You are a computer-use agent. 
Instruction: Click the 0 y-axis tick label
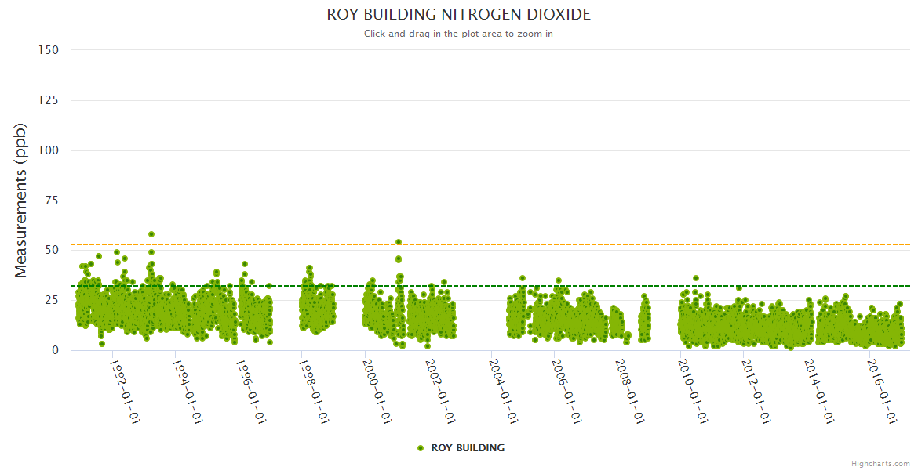tap(55, 350)
